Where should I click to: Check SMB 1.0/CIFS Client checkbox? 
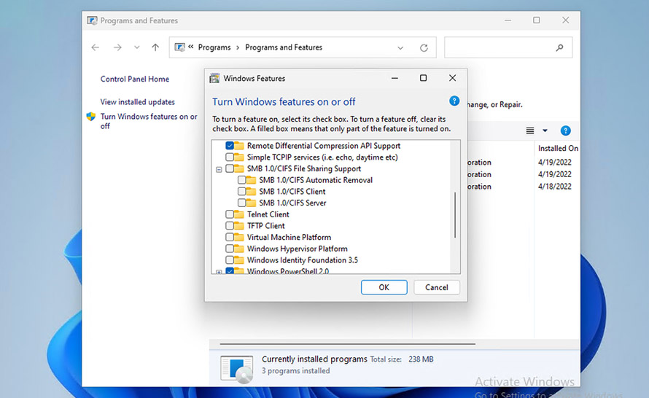pyautogui.click(x=241, y=192)
